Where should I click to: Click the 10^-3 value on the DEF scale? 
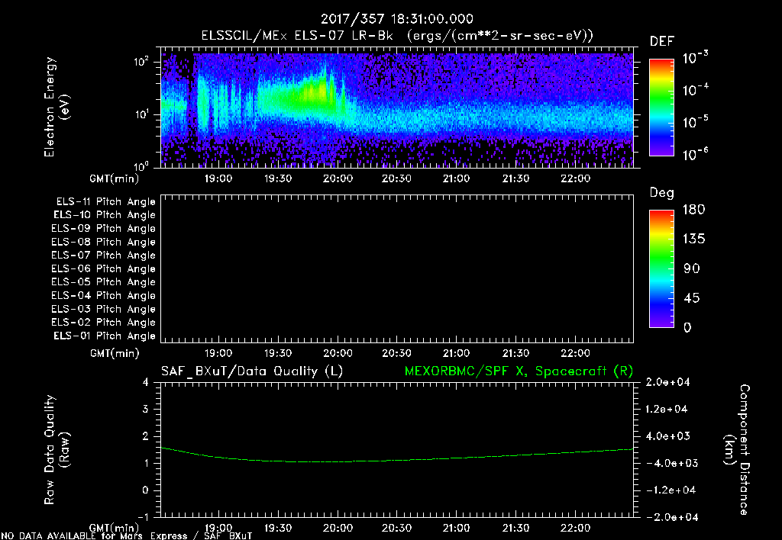pos(696,57)
